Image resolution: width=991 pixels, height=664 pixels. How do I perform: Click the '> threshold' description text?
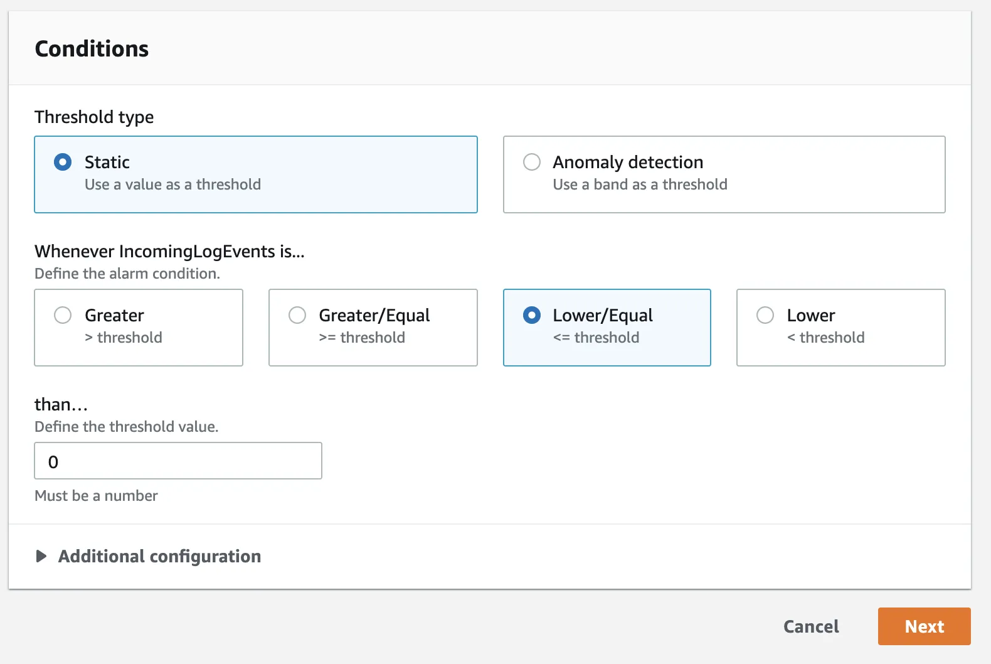[124, 338]
